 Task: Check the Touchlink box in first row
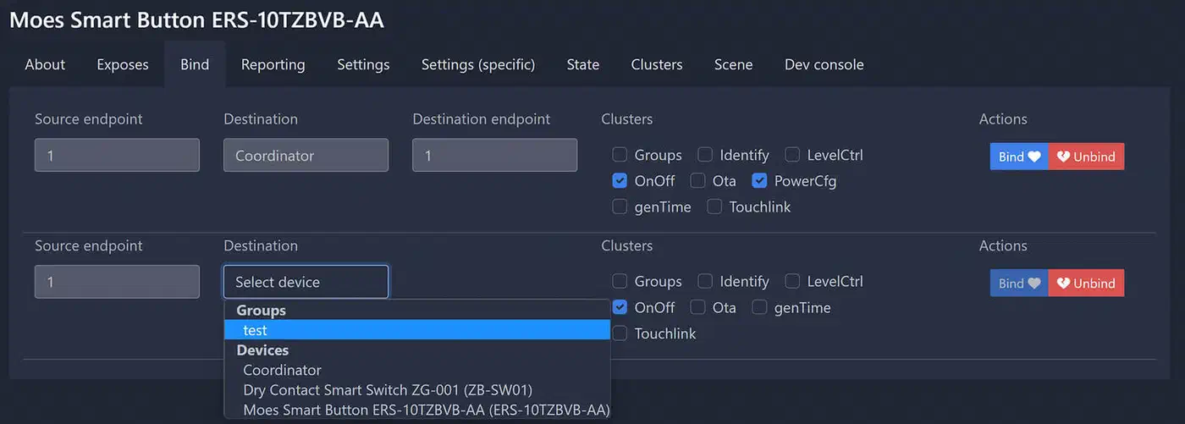[714, 206]
